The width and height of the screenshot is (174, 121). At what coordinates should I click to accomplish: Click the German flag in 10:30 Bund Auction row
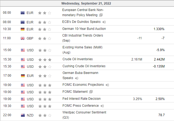coord(23,29)
